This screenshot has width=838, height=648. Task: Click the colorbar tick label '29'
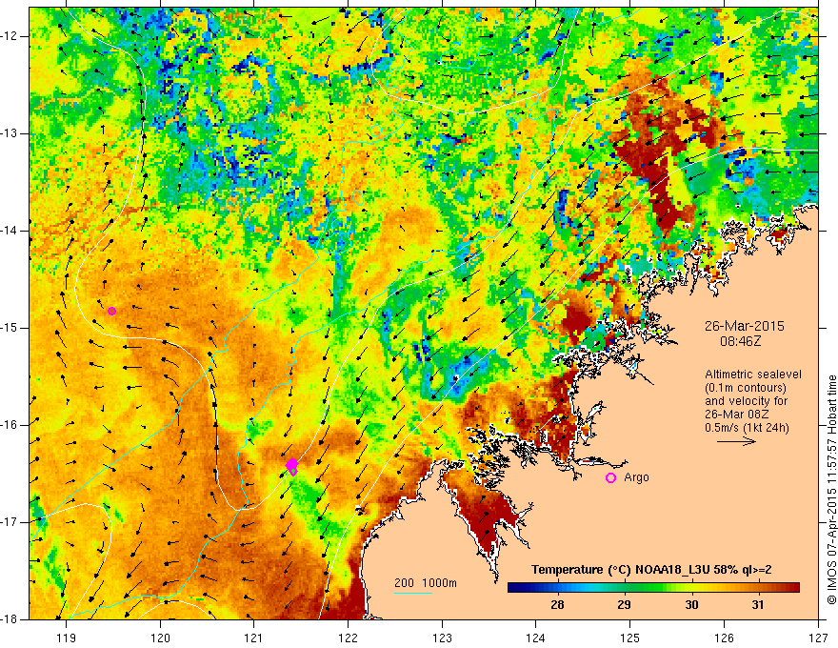(x=625, y=605)
